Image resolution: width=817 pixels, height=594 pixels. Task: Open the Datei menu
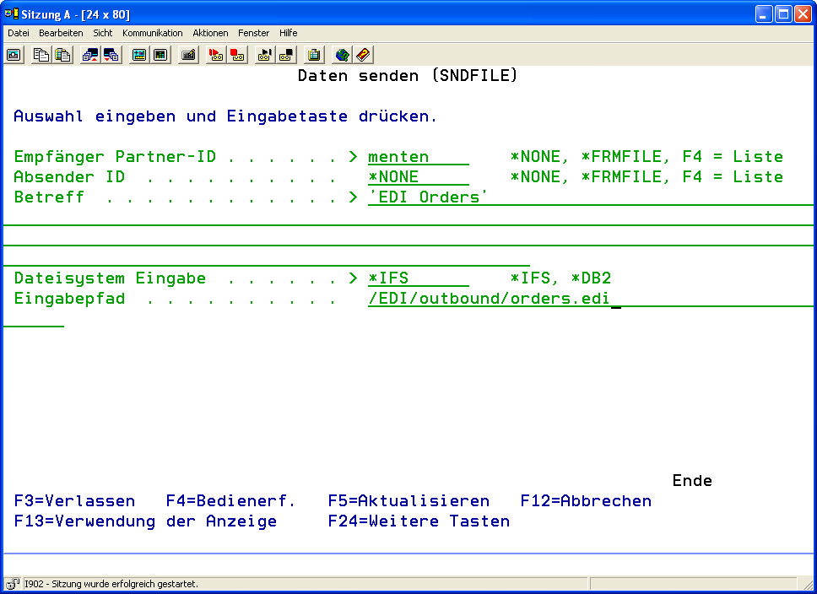click(x=19, y=33)
